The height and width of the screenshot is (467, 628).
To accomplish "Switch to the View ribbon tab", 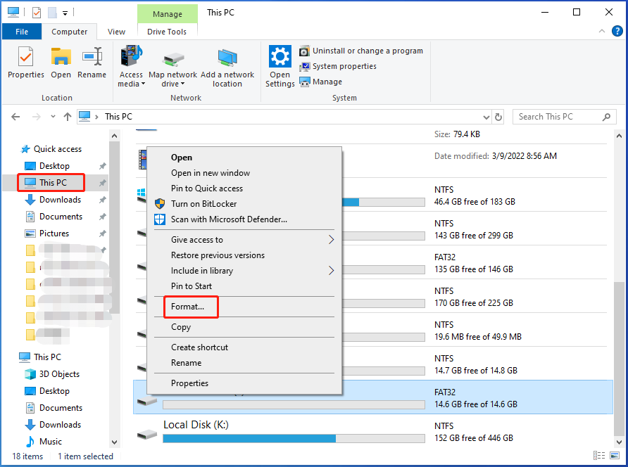I will 117,32.
